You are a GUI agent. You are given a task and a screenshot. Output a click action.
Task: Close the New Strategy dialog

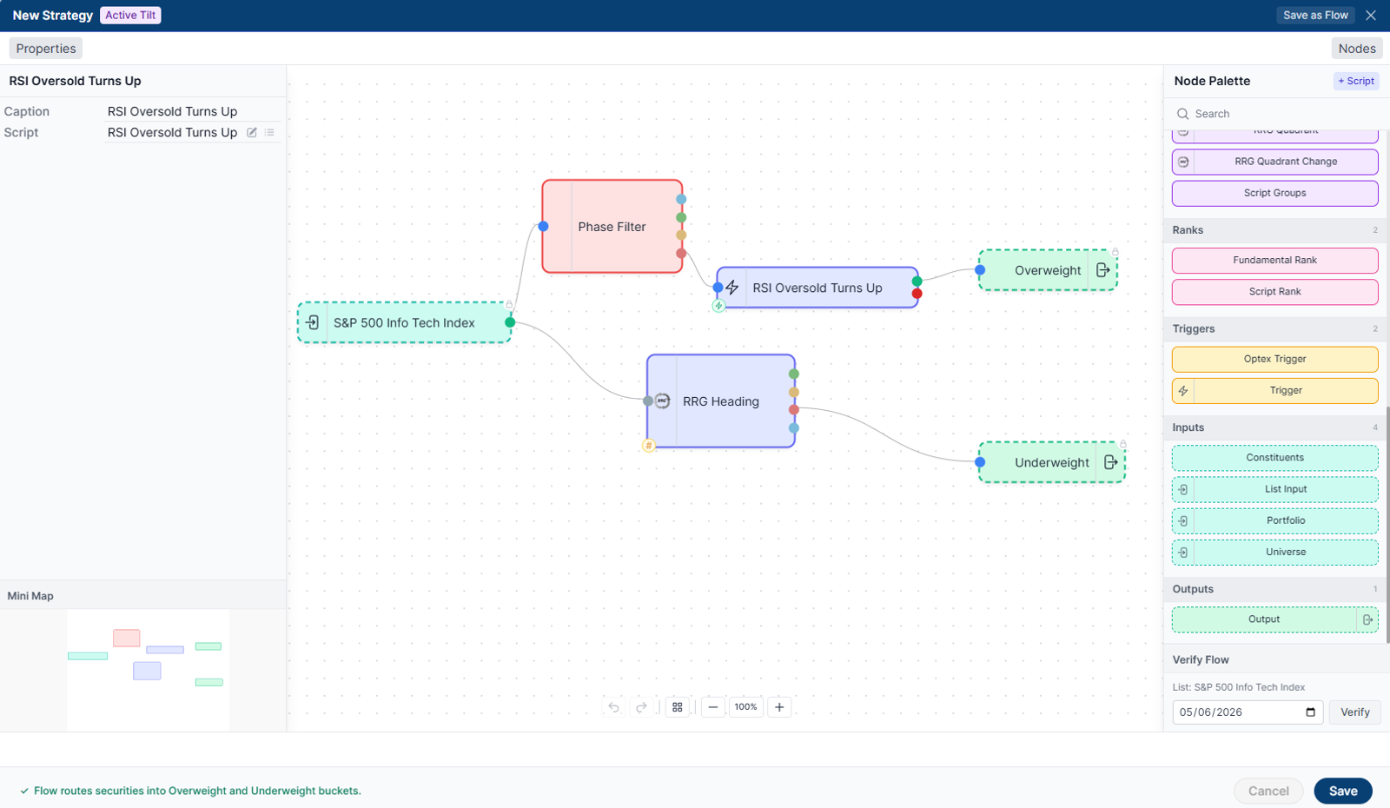(1371, 16)
